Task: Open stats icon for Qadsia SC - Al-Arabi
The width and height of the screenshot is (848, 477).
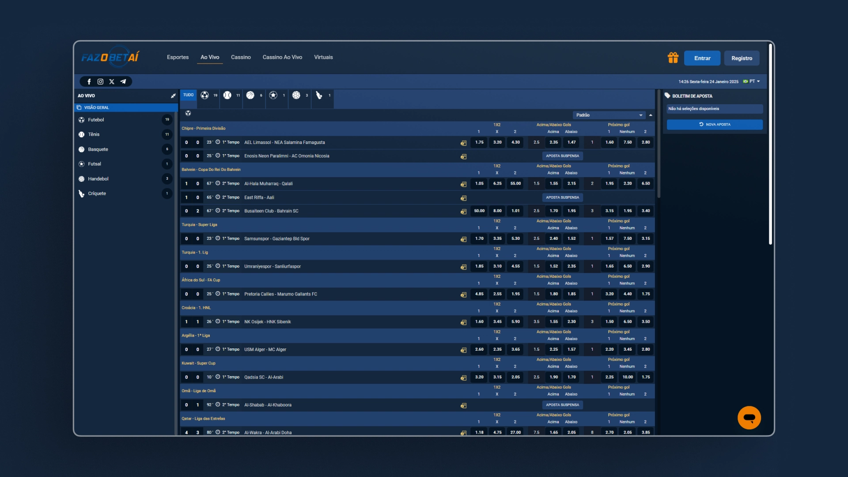Action: [463, 378]
